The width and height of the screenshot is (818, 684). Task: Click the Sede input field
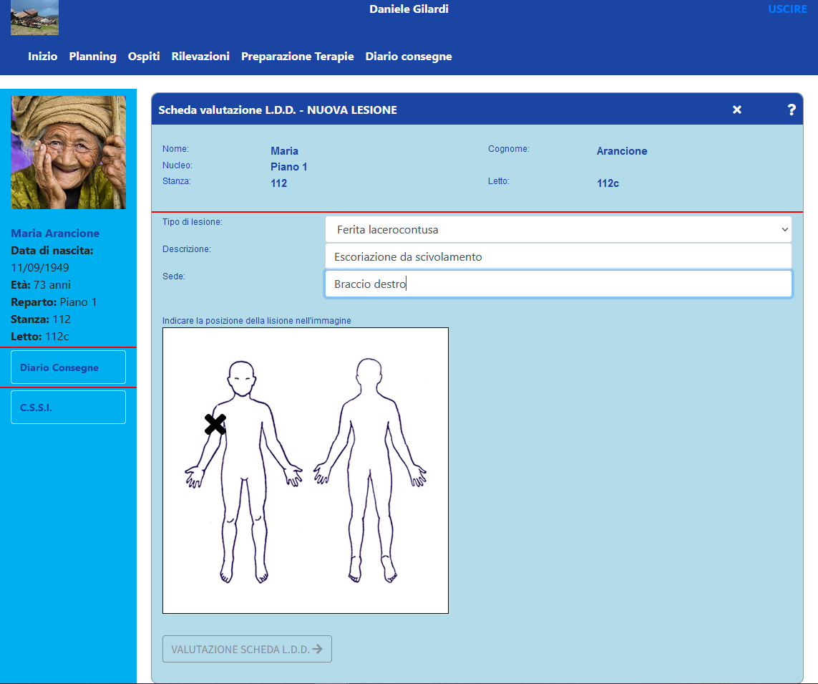click(x=558, y=284)
